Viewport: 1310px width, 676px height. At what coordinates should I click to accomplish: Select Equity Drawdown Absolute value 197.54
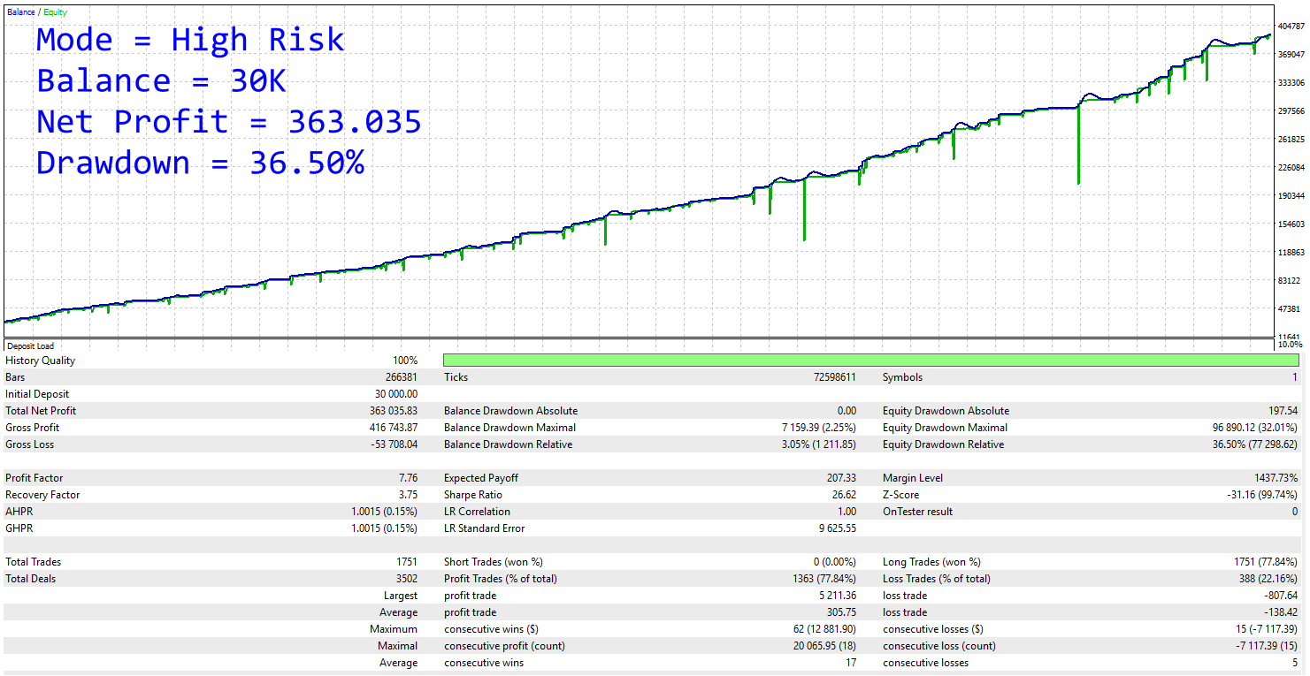point(1283,411)
